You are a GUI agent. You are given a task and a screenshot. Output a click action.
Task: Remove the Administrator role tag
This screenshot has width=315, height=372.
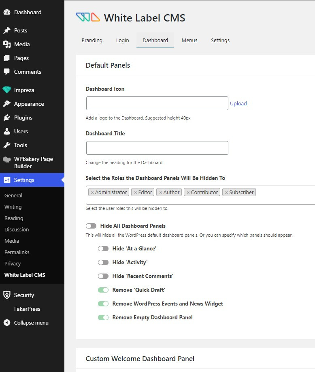(x=92, y=192)
